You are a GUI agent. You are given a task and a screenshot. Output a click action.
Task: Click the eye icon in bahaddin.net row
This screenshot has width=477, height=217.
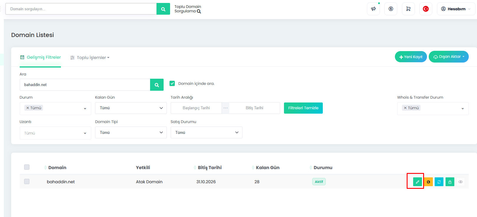tap(461, 182)
